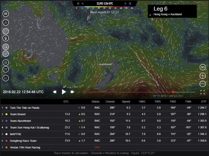This screenshot has height=156, width=209.
Task: Fast-forward the race playback
Action: 72,92
